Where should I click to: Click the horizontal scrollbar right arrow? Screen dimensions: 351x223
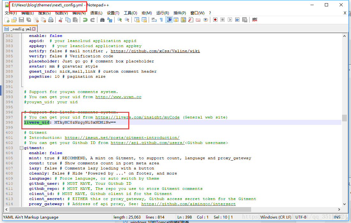click(x=339, y=209)
